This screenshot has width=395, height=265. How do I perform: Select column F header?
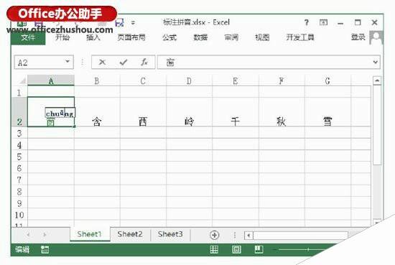[x=282, y=81]
